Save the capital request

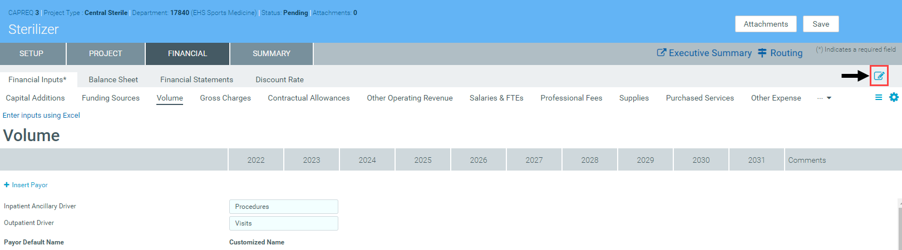pos(820,24)
